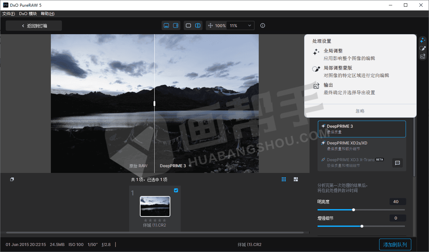
Task: Click the 增强细节 value field showing 0
Action: pos(398,218)
